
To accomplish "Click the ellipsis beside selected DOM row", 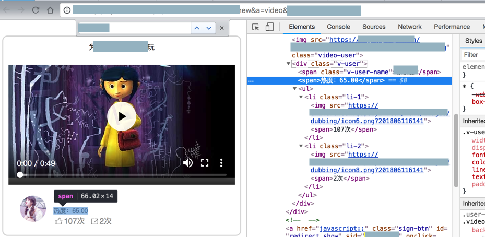I will click(x=251, y=81).
